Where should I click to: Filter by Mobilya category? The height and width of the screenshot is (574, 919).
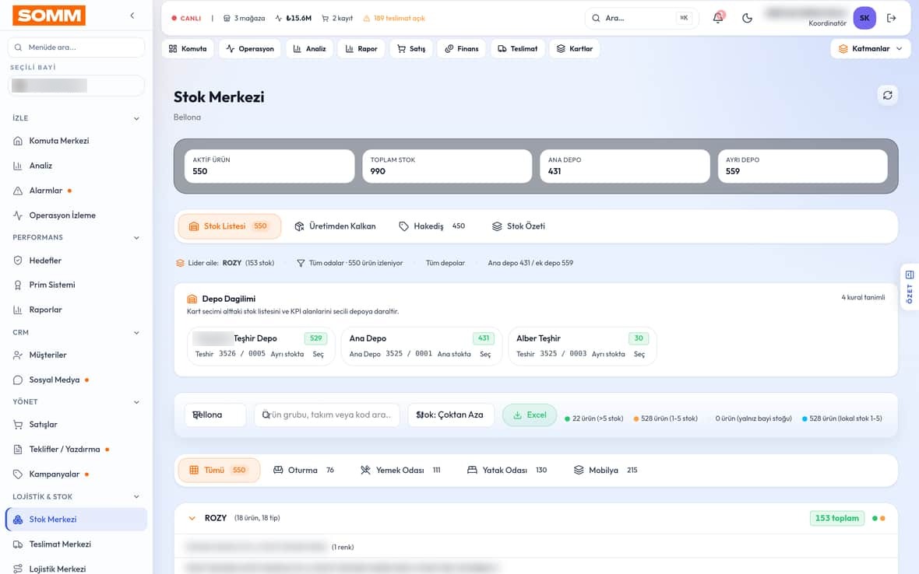tap(605, 470)
